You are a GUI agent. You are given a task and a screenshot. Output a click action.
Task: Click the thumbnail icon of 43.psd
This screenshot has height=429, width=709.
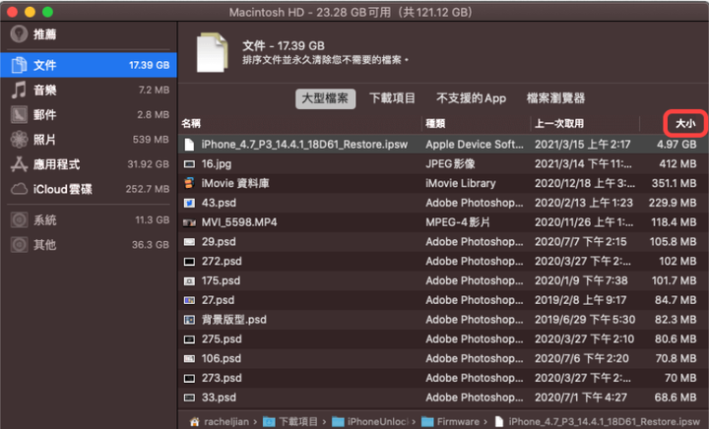pos(189,203)
